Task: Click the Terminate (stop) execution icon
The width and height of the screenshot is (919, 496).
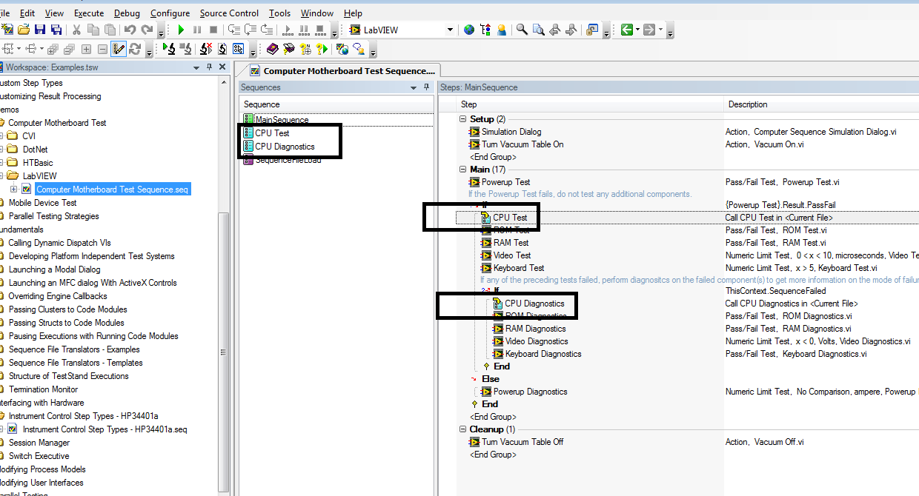Action: pos(213,30)
